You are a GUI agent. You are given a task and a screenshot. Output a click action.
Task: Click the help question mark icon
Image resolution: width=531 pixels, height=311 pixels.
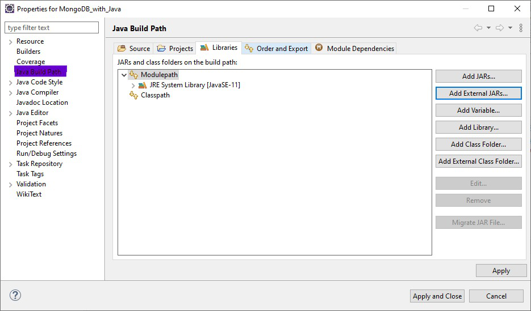[15, 295]
